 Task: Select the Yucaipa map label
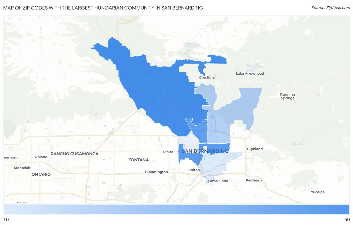coord(318,192)
